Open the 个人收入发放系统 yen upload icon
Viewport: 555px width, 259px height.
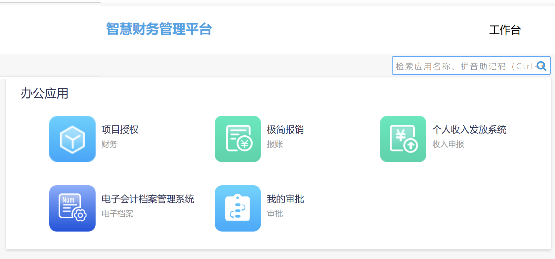(x=403, y=139)
